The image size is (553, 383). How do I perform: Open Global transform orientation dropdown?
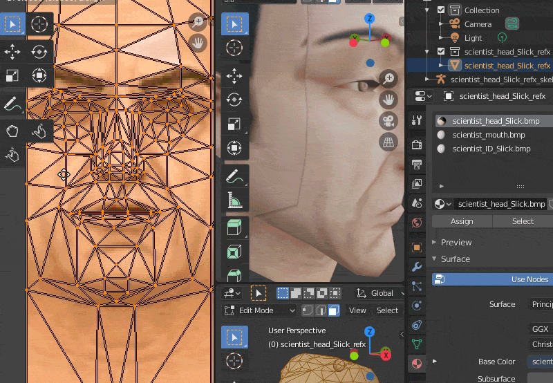tap(379, 293)
